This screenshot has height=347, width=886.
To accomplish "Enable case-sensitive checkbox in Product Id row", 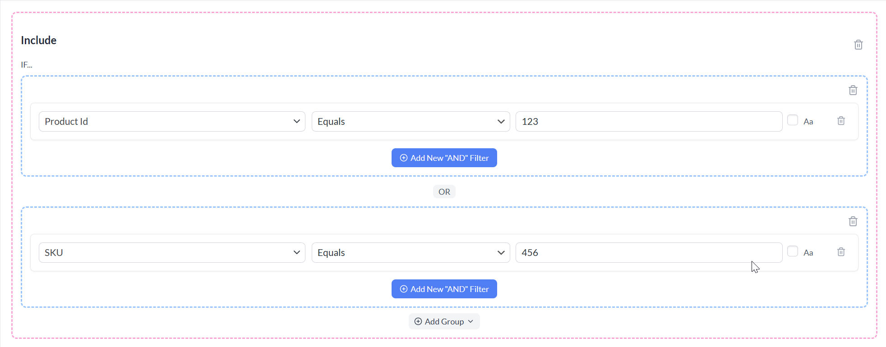I will point(793,120).
